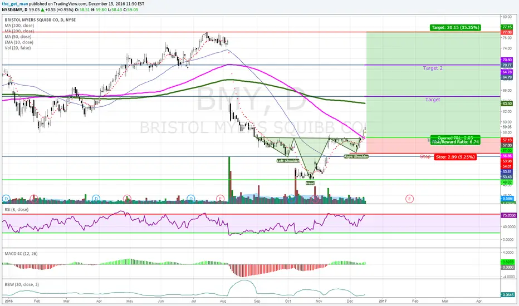Click the 49.02 green price tag
Viewport: 519px width, 306px height.
click(x=507, y=182)
